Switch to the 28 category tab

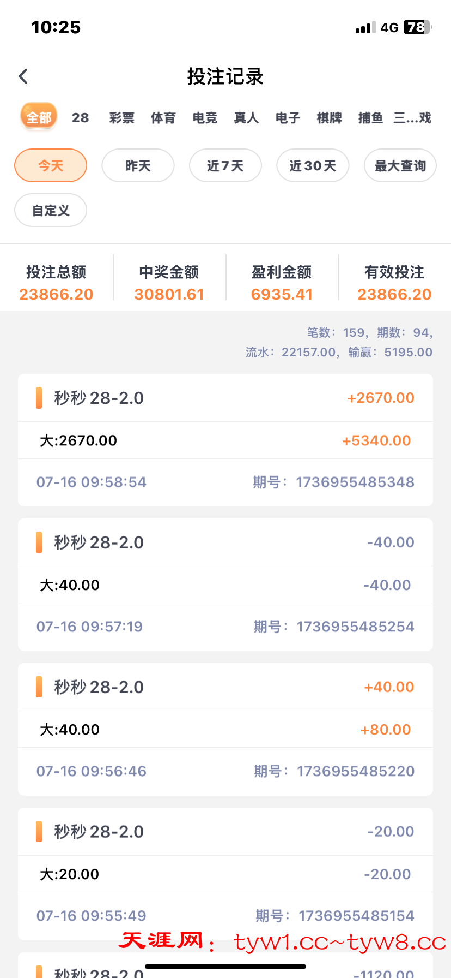[x=80, y=118]
